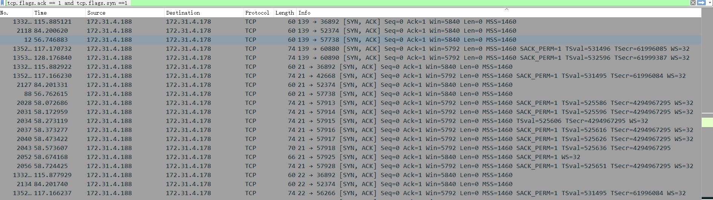The image size is (713, 200).
Task: Focus the tcp.flags.ack display filter field
Action: click(x=347, y=3)
